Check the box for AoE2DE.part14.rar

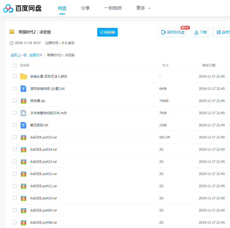15,149
